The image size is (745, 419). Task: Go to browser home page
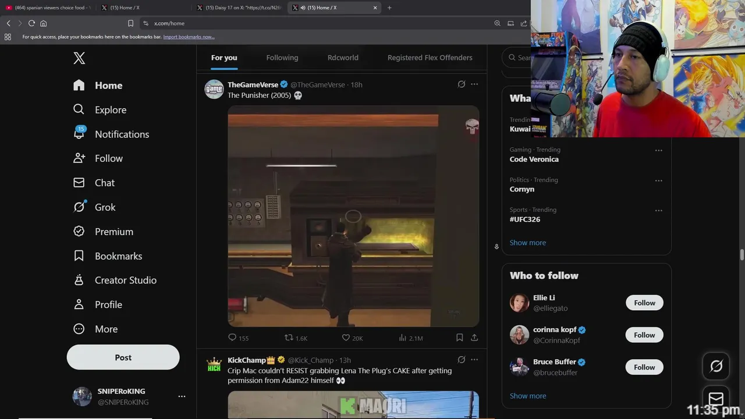click(43, 23)
